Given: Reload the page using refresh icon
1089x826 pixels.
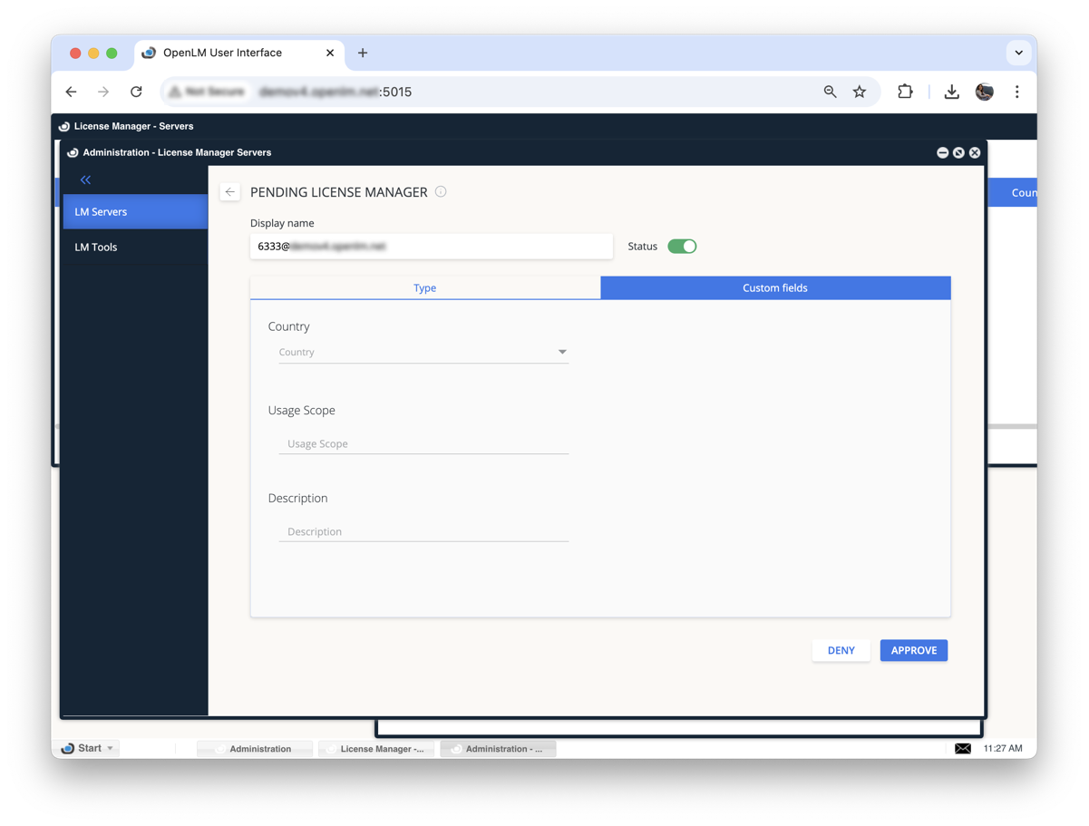Looking at the screenshot, I should coord(136,92).
